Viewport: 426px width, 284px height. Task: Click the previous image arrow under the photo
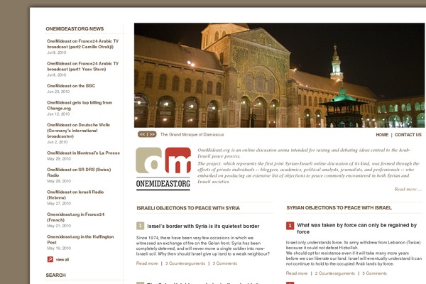143,134
